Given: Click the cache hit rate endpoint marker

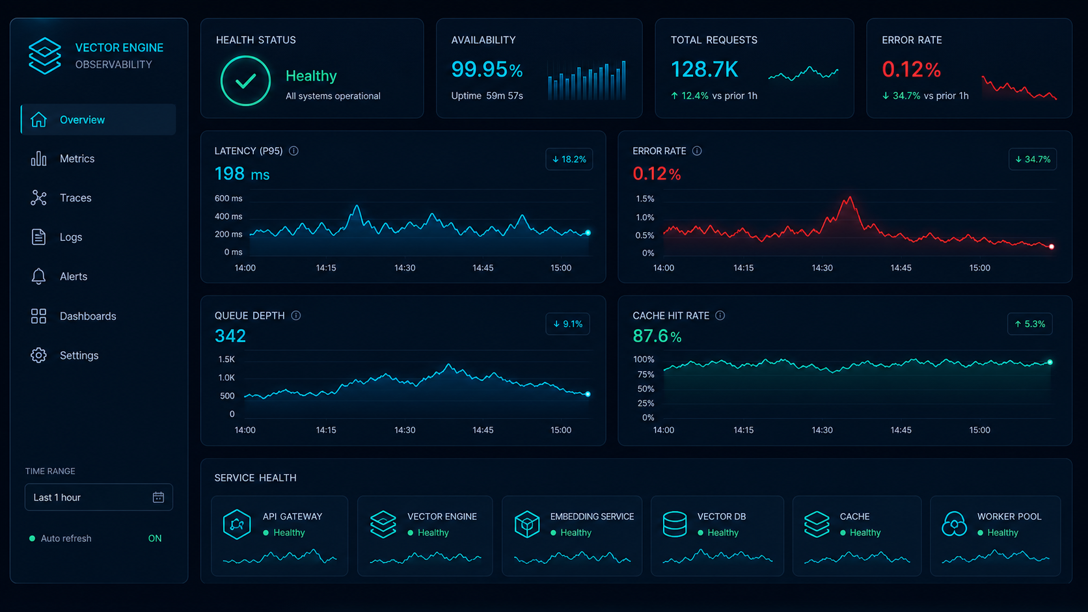Looking at the screenshot, I should pyautogui.click(x=1050, y=362).
